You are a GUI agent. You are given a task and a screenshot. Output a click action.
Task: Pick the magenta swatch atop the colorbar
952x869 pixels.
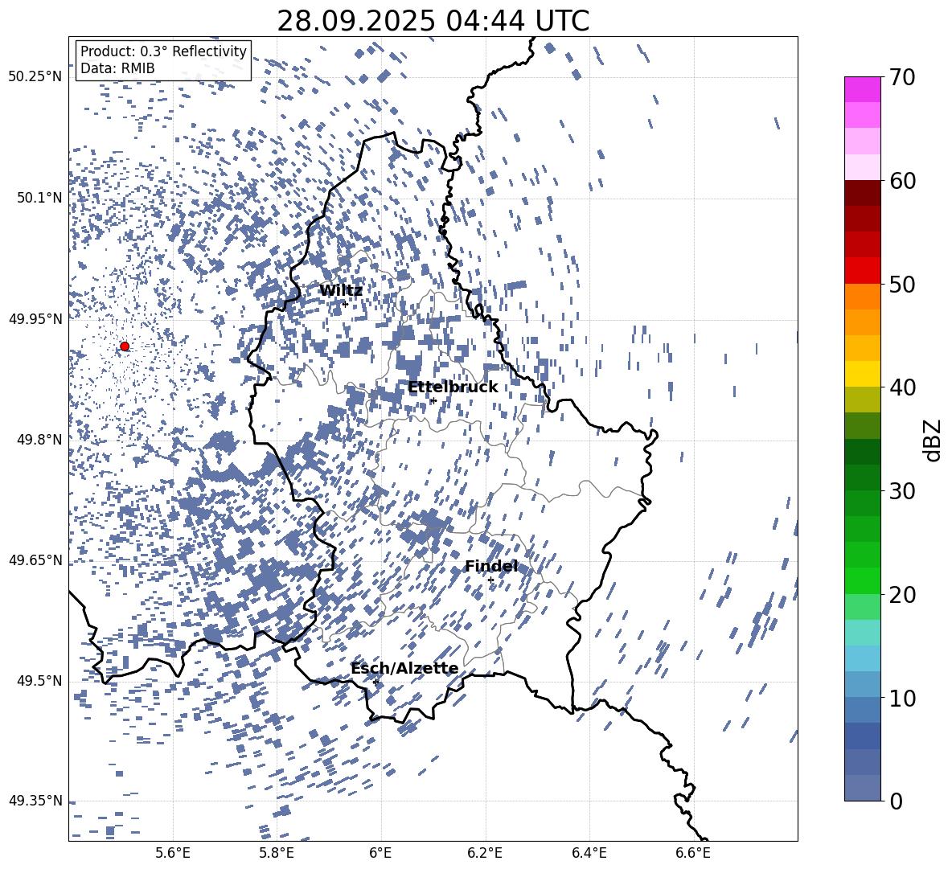click(x=862, y=89)
